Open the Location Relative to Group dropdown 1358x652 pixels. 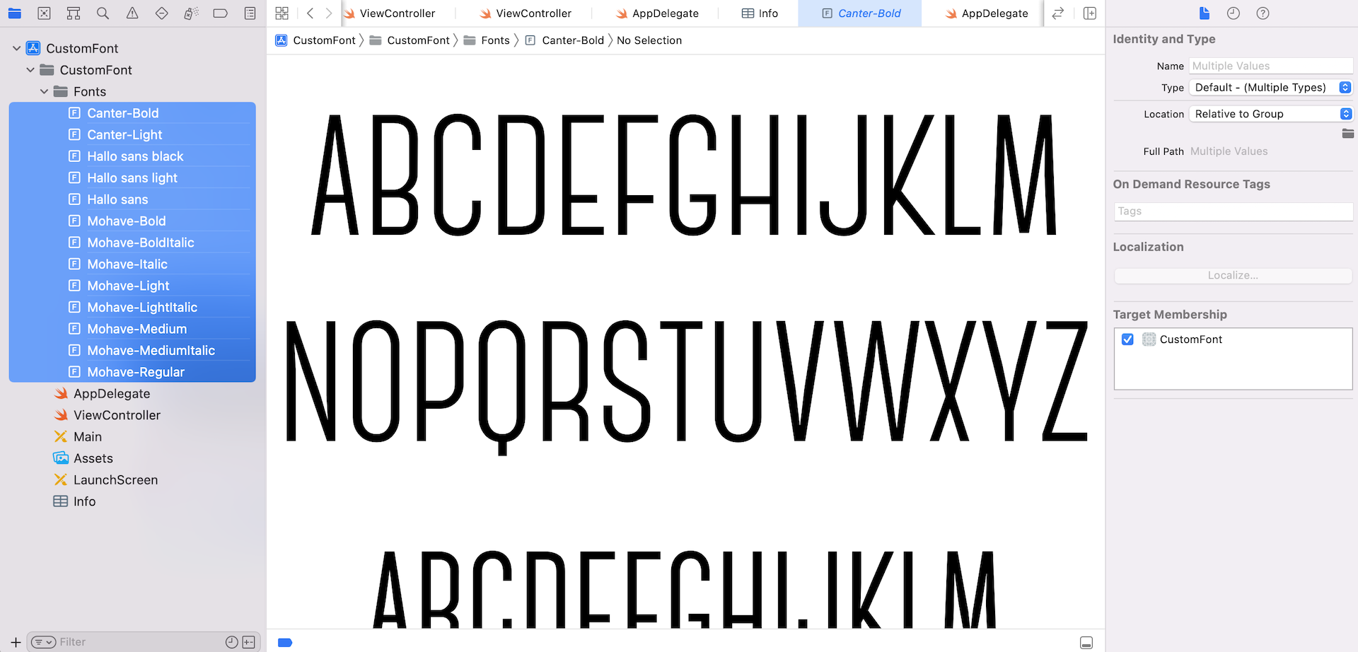(1270, 114)
